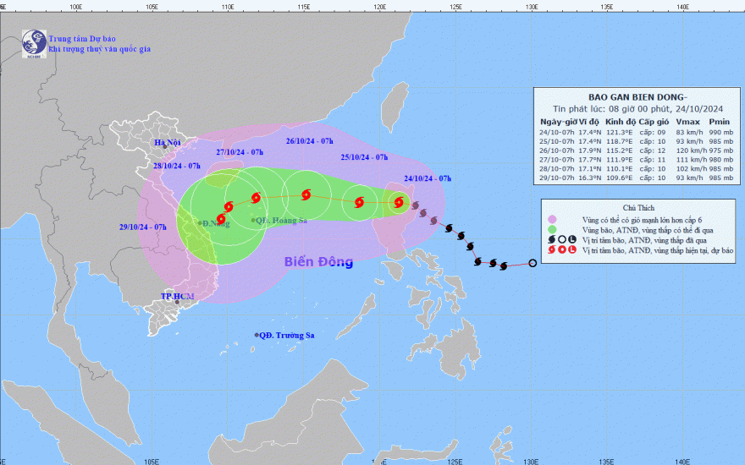Select the red storm icon west of Hoàng Sa forecast
The image size is (745, 465).
pos(256,197)
